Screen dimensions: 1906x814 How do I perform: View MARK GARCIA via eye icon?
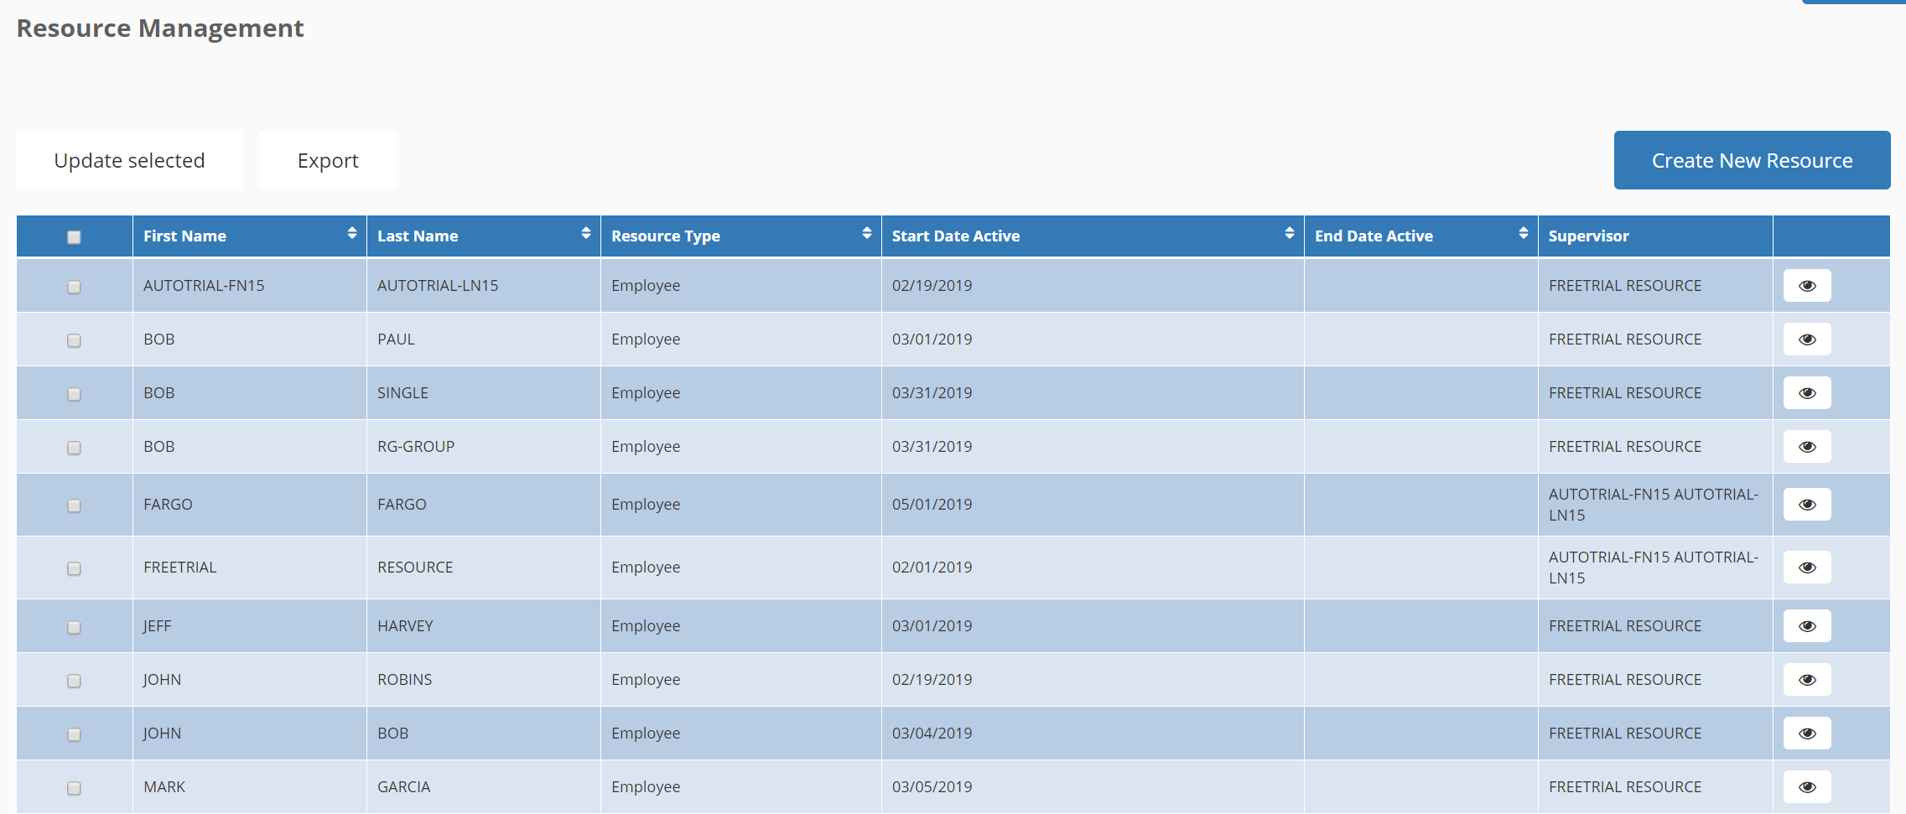click(1806, 787)
